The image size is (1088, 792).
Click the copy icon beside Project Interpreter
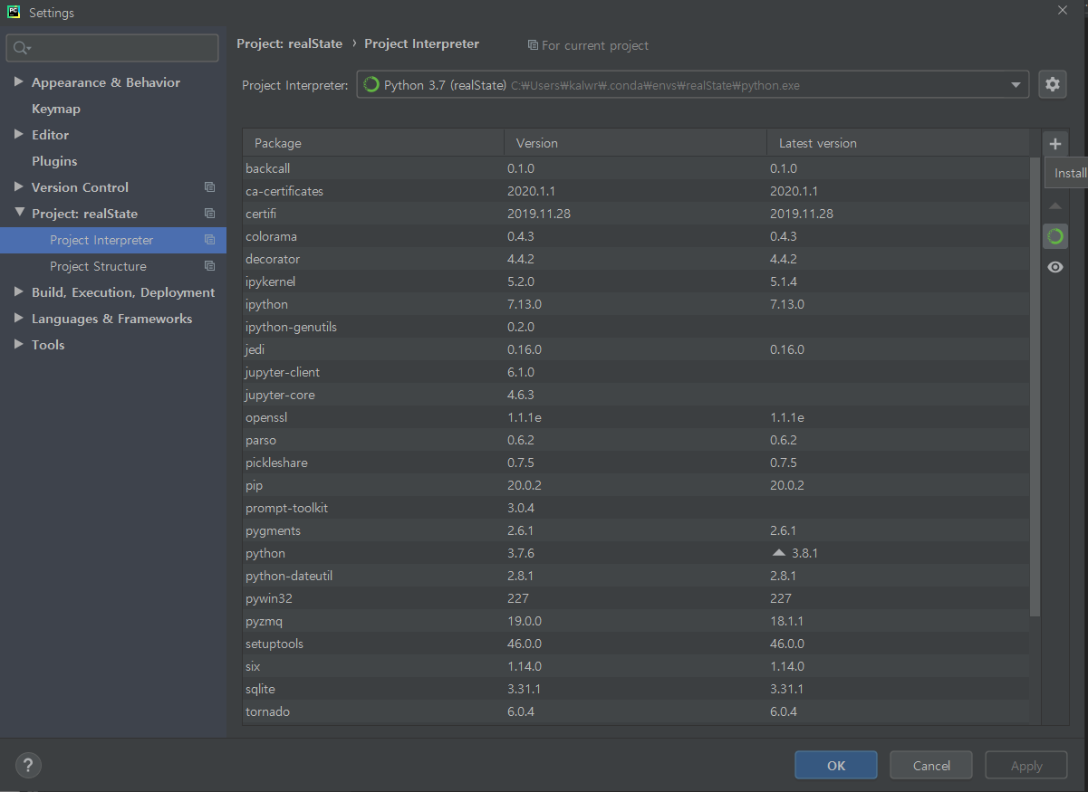209,240
